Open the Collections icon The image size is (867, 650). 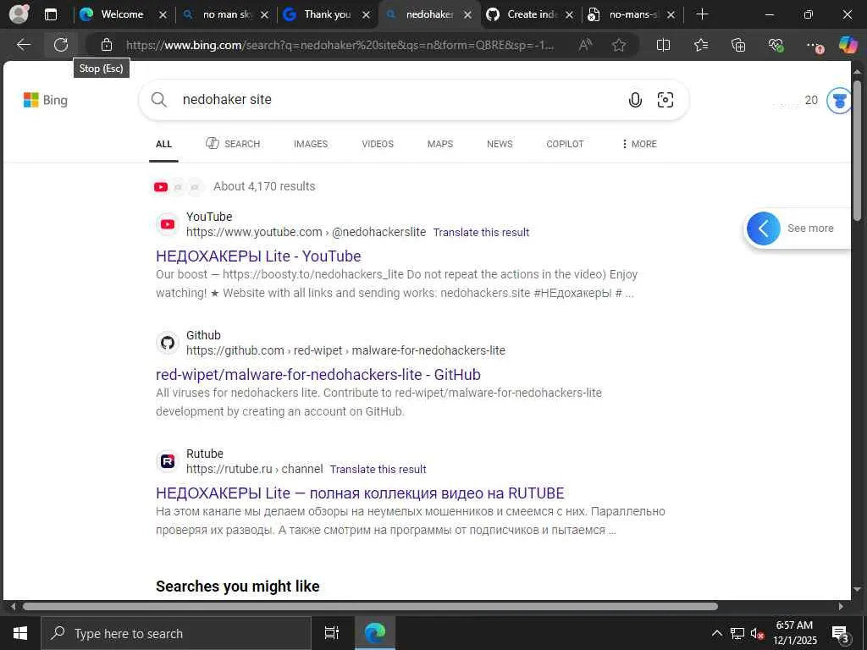(738, 45)
